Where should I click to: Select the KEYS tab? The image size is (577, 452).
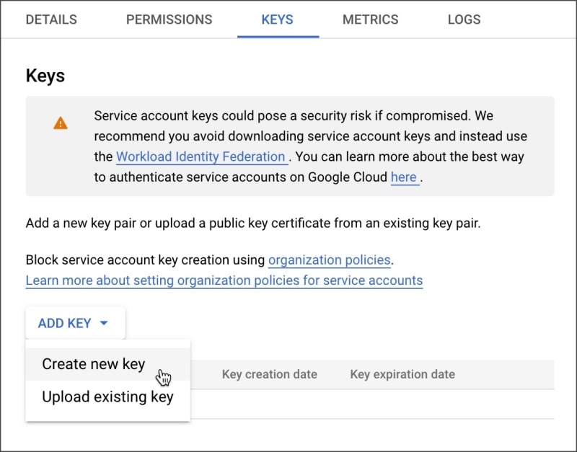(x=277, y=19)
